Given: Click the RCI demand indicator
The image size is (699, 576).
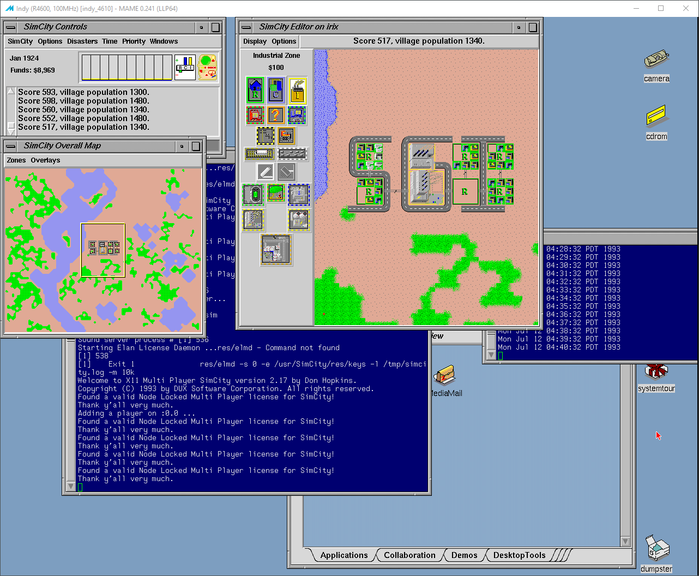Looking at the screenshot, I should click(184, 67).
